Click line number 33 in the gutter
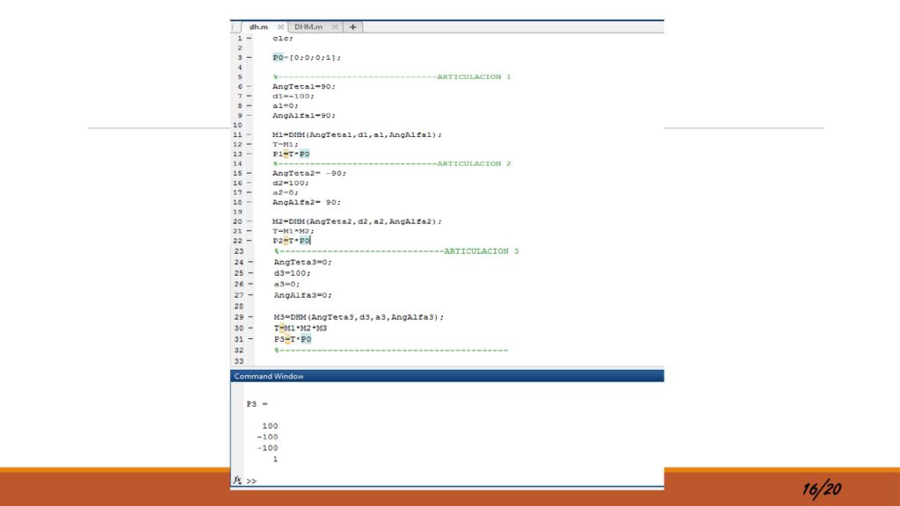Image resolution: width=900 pixels, height=506 pixels. click(239, 361)
